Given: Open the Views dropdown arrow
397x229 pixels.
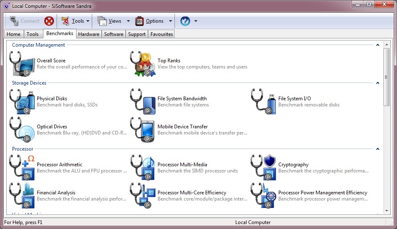Looking at the screenshot, I should (x=128, y=21).
